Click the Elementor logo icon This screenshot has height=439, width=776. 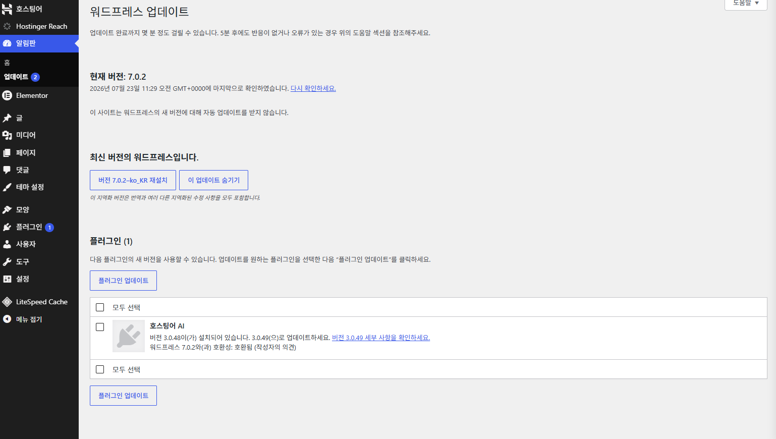(x=7, y=95)
